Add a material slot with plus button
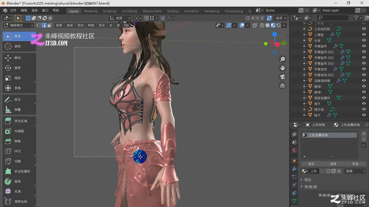Viewport: 369px width, 207px height. (364, 134)
